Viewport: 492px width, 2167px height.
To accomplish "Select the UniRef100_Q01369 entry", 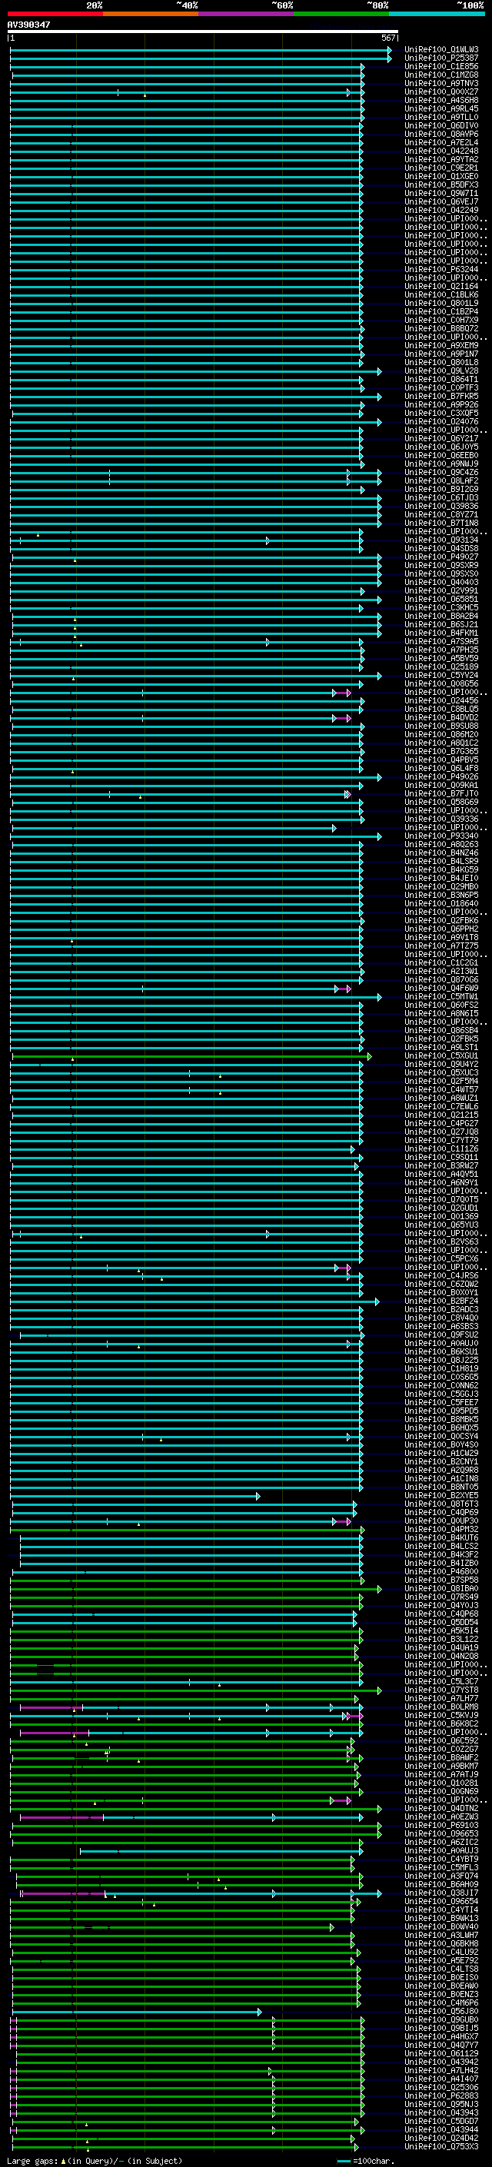I will (x=440, y=1216).
